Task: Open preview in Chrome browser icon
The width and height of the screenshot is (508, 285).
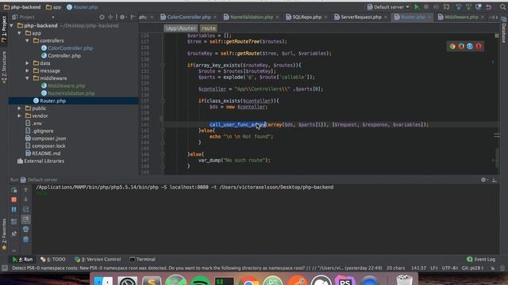Action: 452,46
